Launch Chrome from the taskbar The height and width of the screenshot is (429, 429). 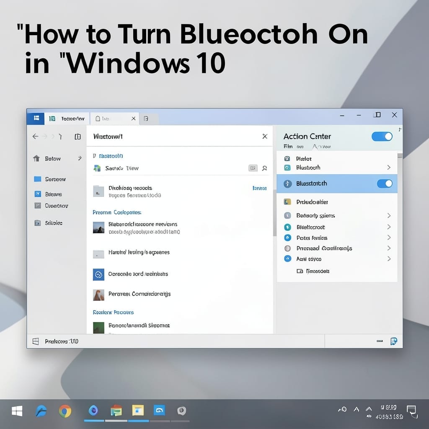tap(65, 411)
